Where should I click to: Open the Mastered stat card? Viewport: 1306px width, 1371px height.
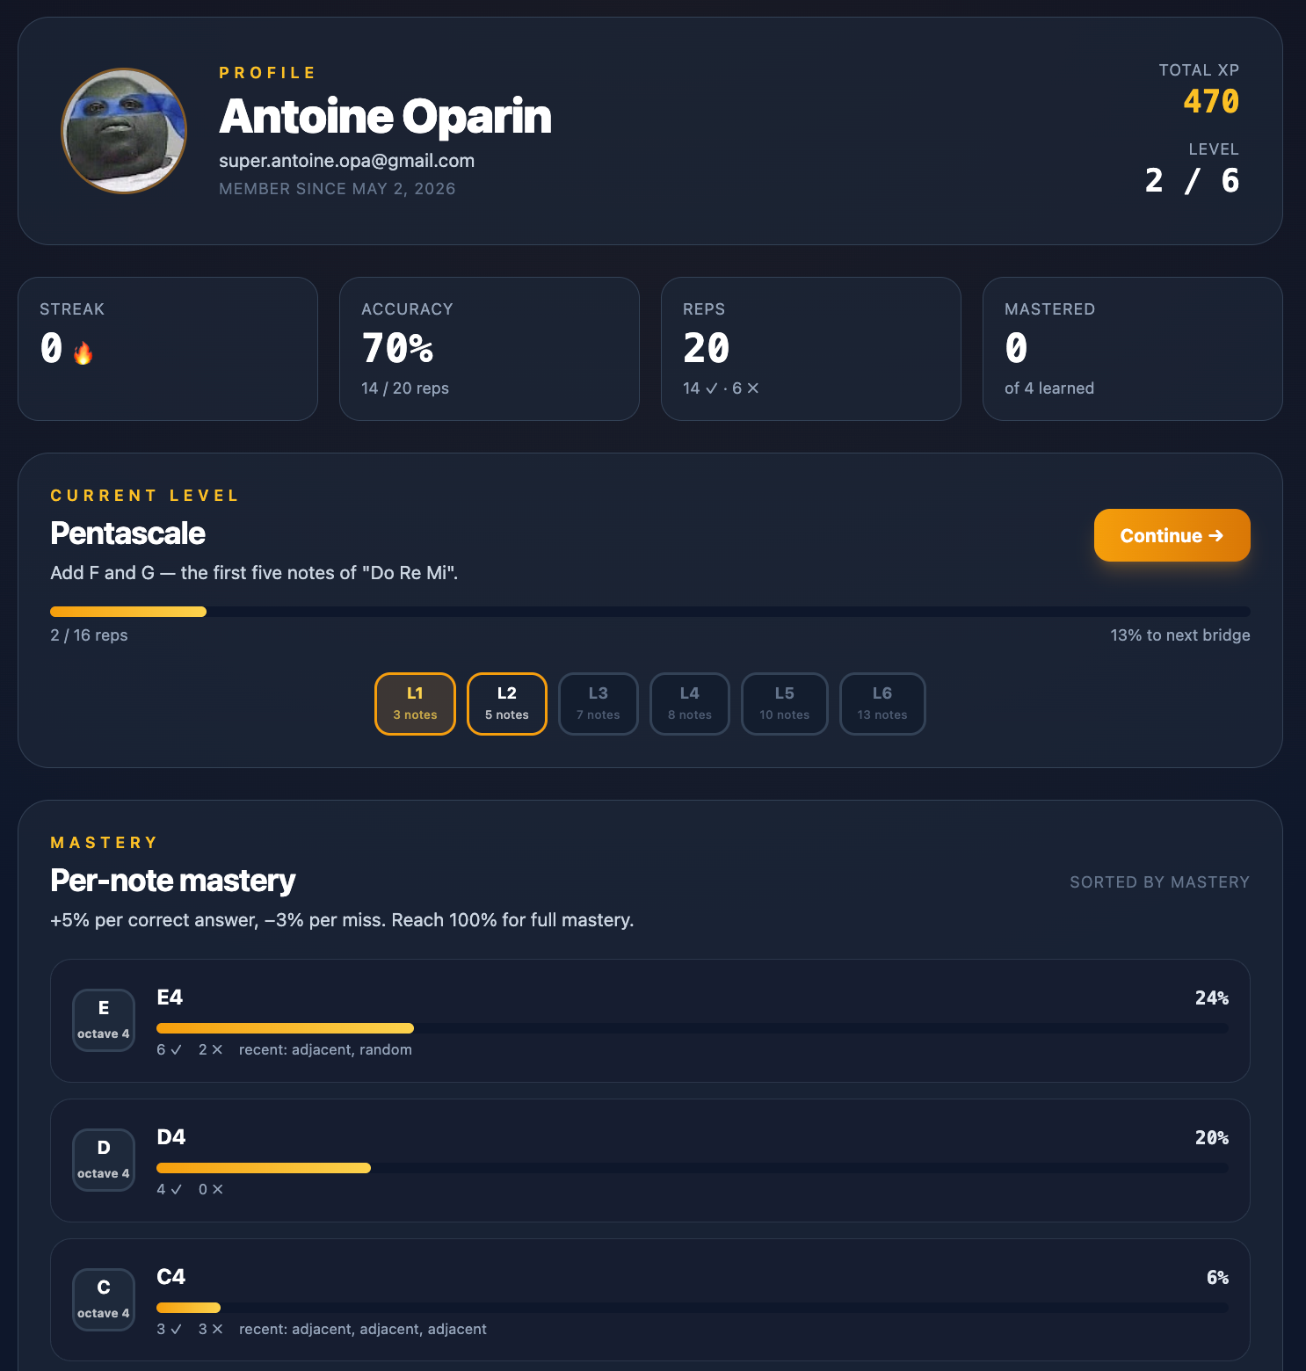click(x=1133, y=349)
